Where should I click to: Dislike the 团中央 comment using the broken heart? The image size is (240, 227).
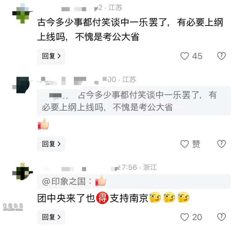point(221,217)
